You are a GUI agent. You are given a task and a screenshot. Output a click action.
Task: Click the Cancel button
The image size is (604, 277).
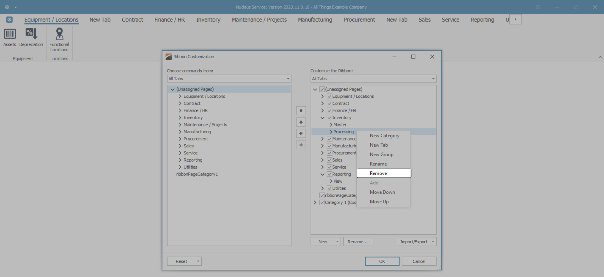(x=419, y=261)
